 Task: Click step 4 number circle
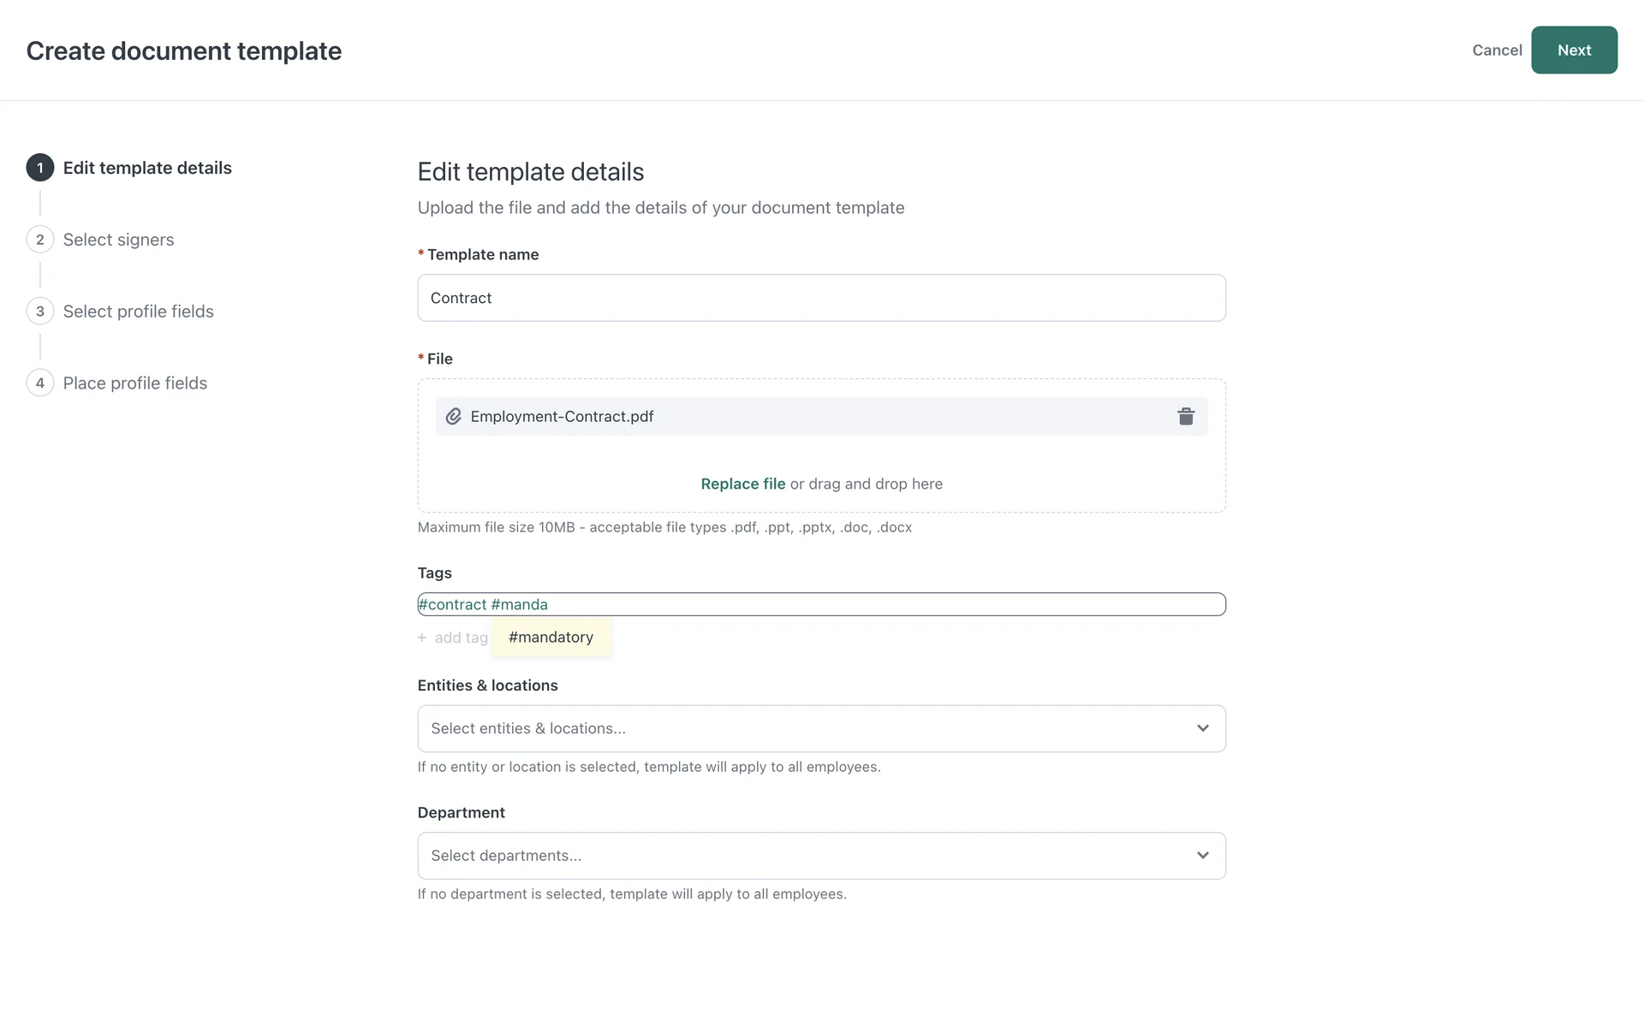coord(40,383)
